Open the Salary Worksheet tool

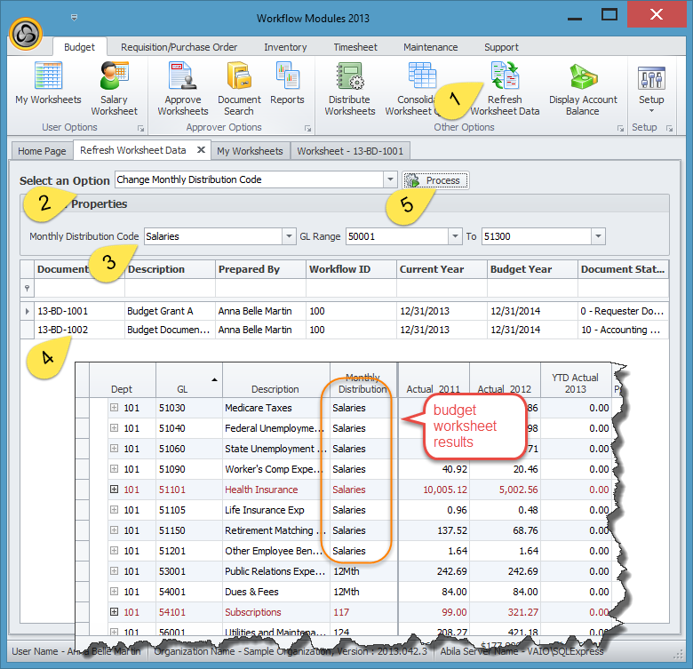pyautogui.click(x=114, y=89)
